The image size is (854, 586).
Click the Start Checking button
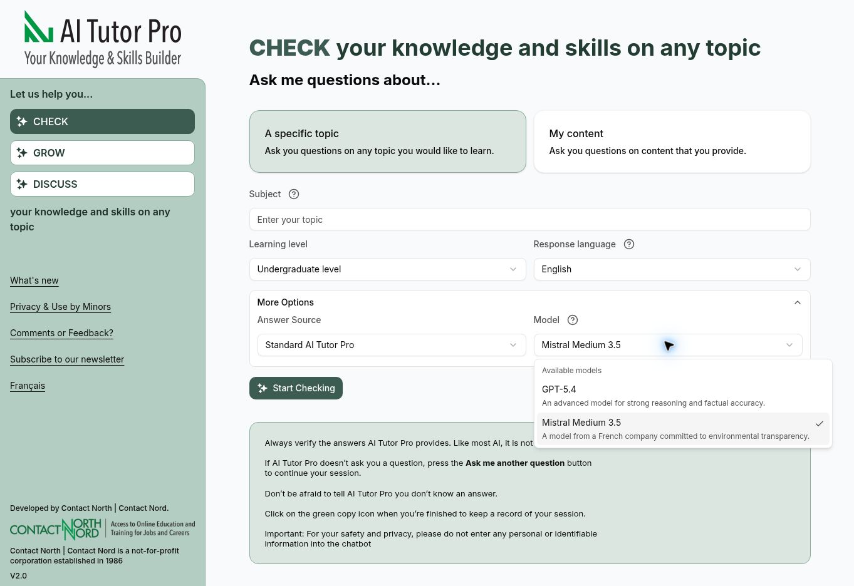pos(296,388)
